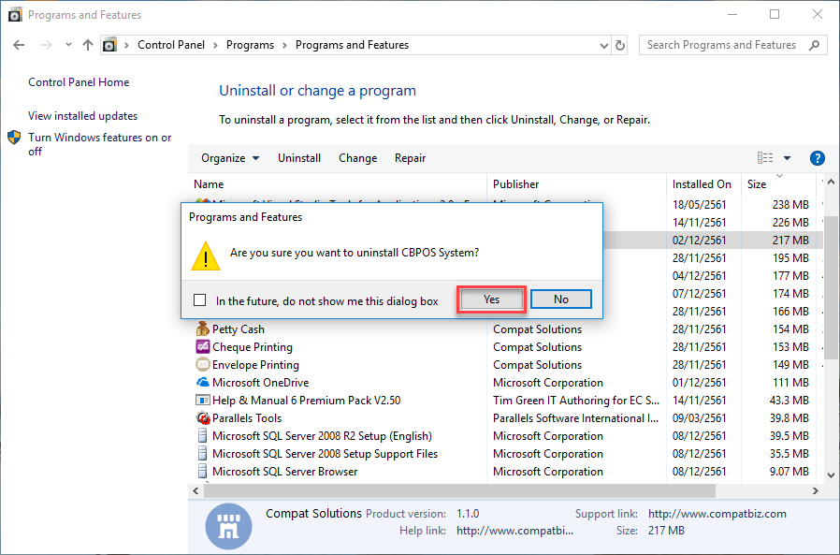The image size is (840, 555).
Task: Click the Help & Manual 6 icon
Action: click(x=202, y=400)
